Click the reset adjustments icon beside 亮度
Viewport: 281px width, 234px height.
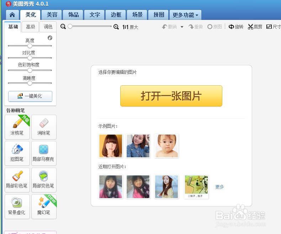50,38
